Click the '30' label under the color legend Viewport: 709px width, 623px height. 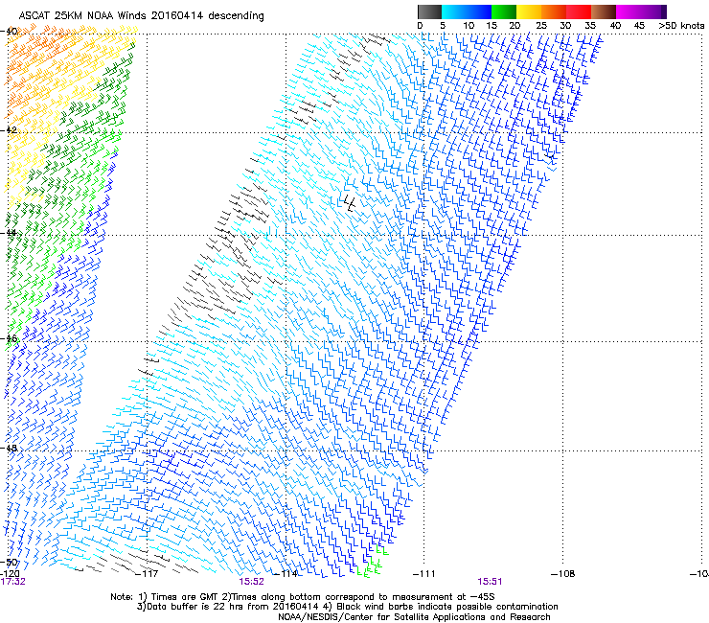tap(565, 26)
